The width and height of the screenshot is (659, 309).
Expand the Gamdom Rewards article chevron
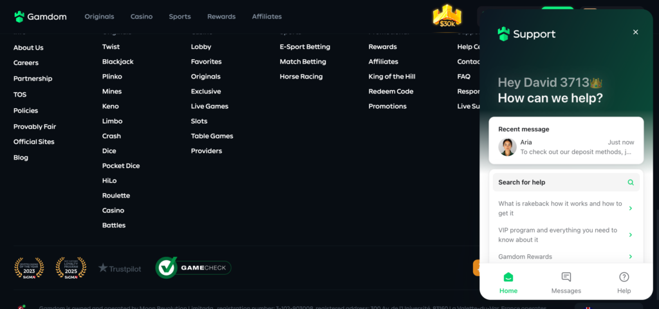click(631, 256)
